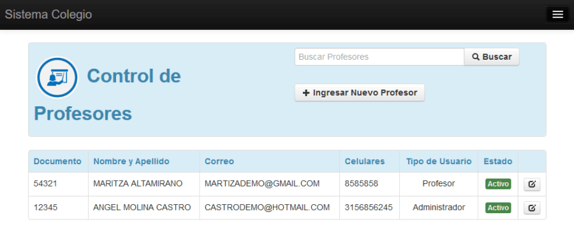Click the Administrador user type cell
Image resolution: width=574 pixels, height=252 pixels.
tap(439, 207)
